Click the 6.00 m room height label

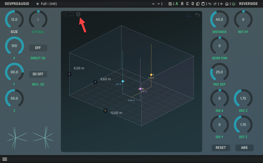79,68
